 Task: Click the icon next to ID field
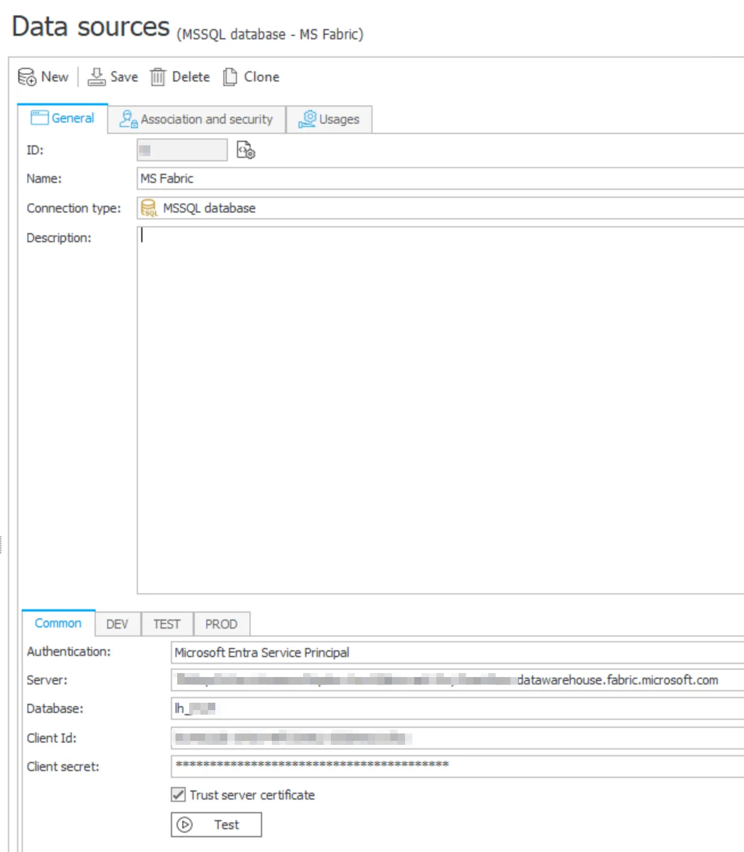(x=246, y=150)
